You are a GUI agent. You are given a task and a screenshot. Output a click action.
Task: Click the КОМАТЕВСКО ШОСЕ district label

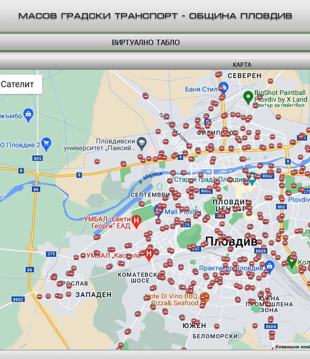coord(140,278)
